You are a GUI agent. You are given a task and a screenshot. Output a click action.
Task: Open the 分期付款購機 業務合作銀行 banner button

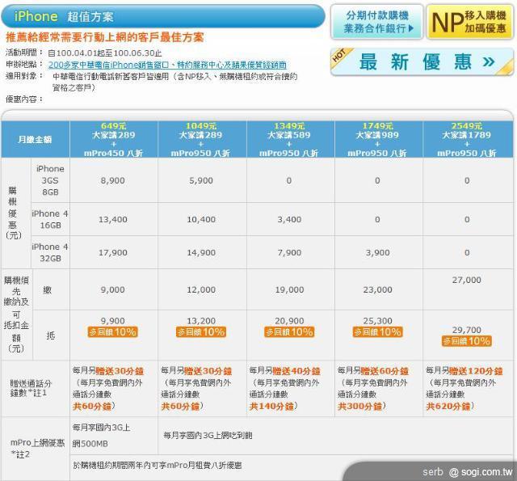pos(377,22)
